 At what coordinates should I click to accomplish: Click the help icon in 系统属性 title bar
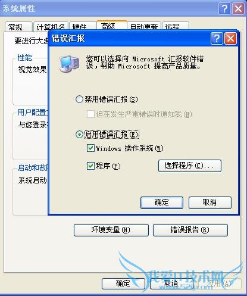[x=224, y=9]
